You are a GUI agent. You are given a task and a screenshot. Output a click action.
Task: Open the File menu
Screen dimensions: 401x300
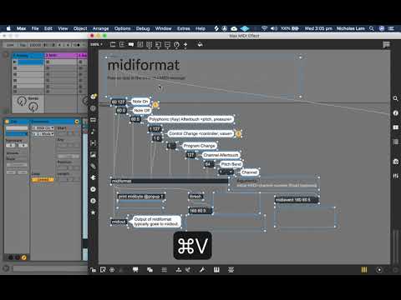coord(35,28)
